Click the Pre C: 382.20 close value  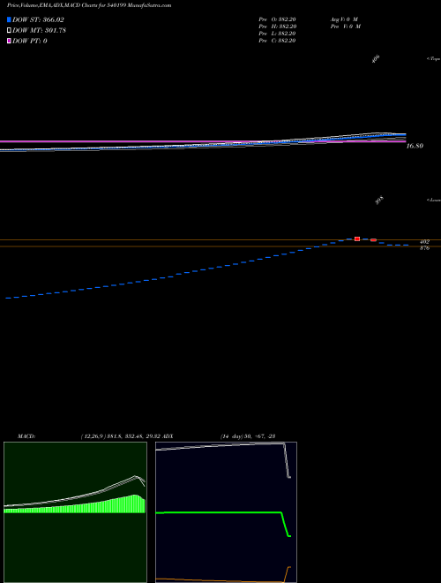tap(277, 41)
